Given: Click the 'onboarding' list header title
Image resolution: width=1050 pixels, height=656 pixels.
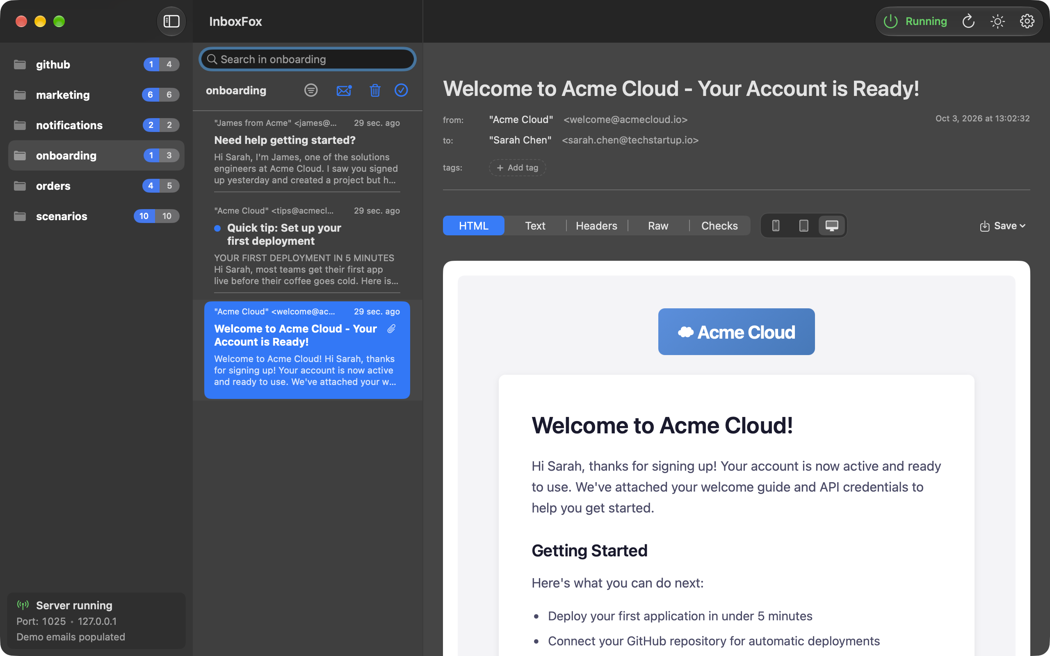Looking at the screenshot, I should click(x=236, y=90).
